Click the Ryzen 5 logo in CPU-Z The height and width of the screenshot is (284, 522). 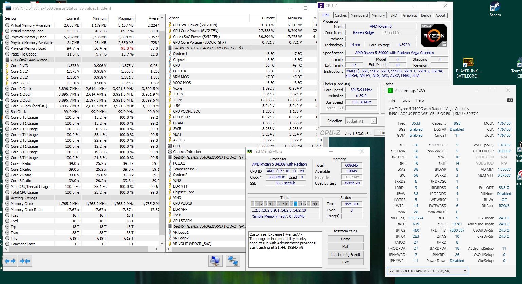click(433, 35)
